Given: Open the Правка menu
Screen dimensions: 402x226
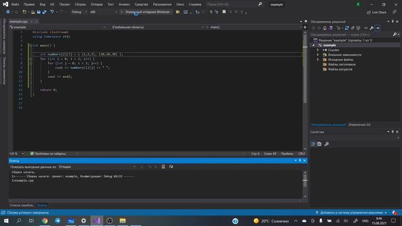Looking at the screenshot, I should click(29, 4).
